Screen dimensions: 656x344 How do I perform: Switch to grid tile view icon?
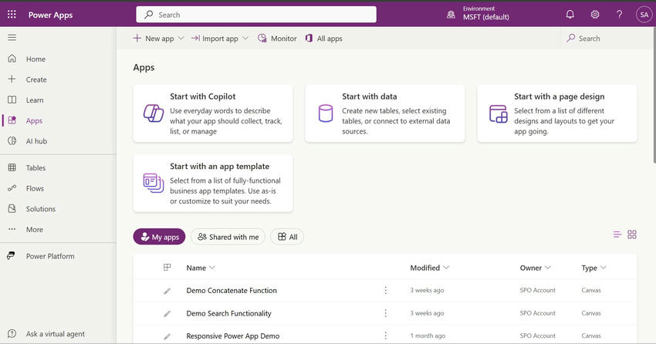[632, 234]
